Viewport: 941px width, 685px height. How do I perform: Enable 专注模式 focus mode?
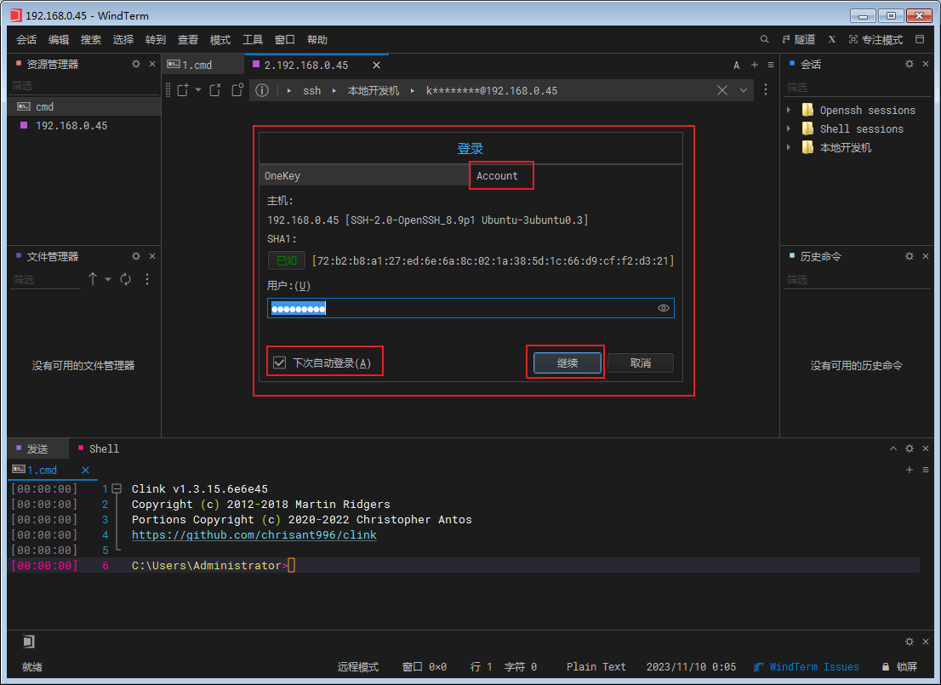(875, 40)
